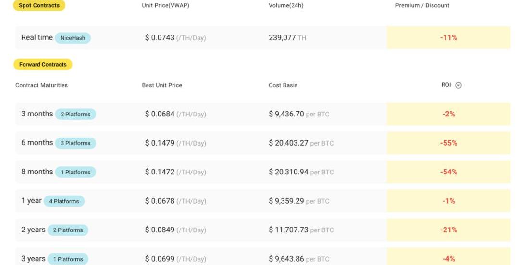Open the 2 Platforms badge for 3 months

(75, 115)
